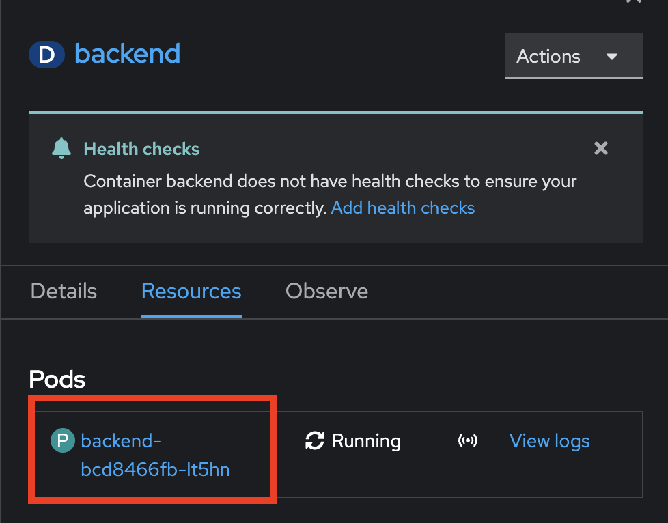The image size is (668, 523).
Task: Open the Observe tab
Action: pyautogui.click(x=326, y=292)
